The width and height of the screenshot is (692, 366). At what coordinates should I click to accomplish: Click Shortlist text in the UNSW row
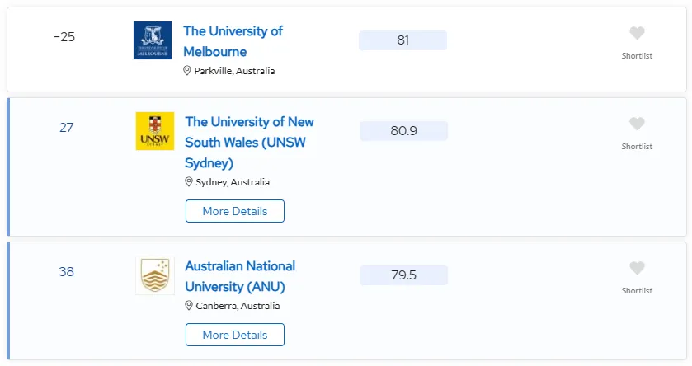tap(637, 147)
